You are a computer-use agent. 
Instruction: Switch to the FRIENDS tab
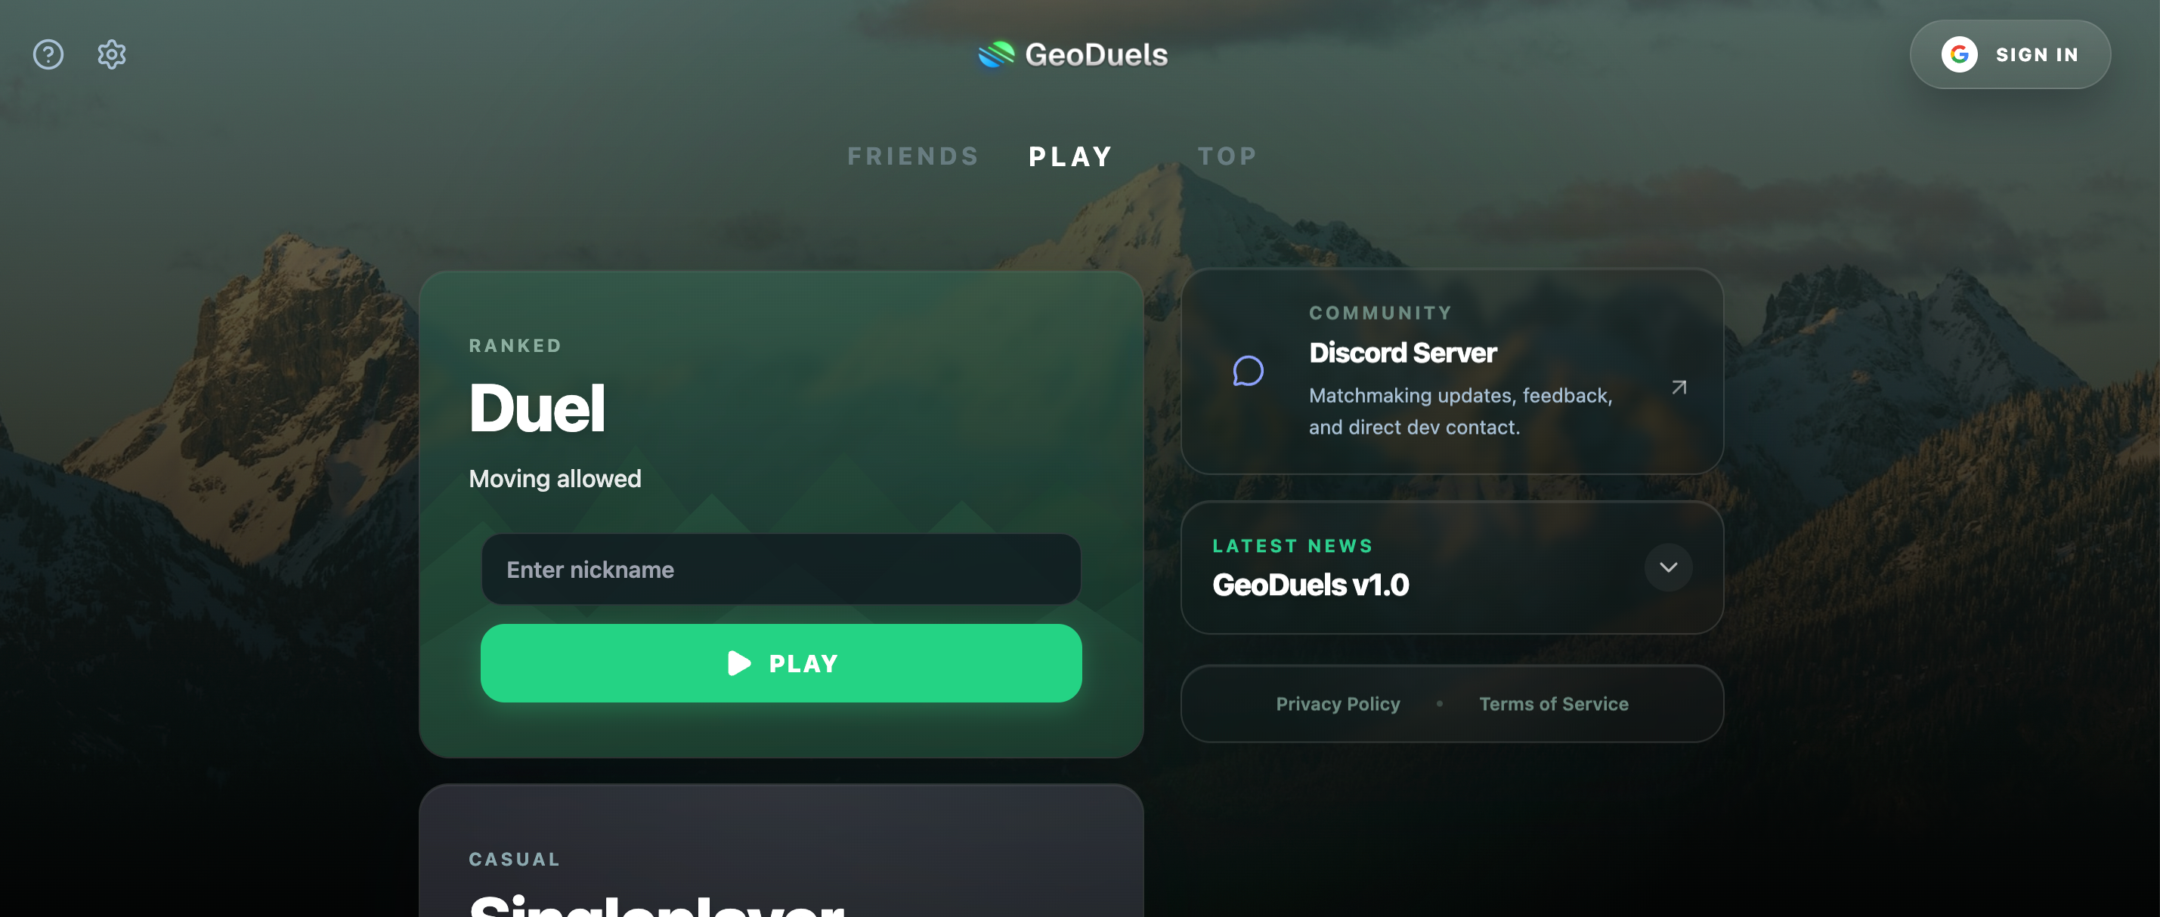(x=913, y=156)
